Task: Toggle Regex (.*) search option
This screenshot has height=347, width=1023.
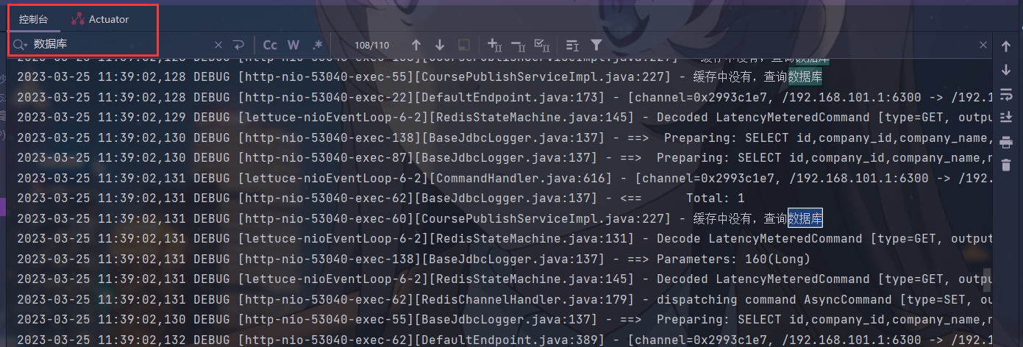Action: tap(317, 45)
